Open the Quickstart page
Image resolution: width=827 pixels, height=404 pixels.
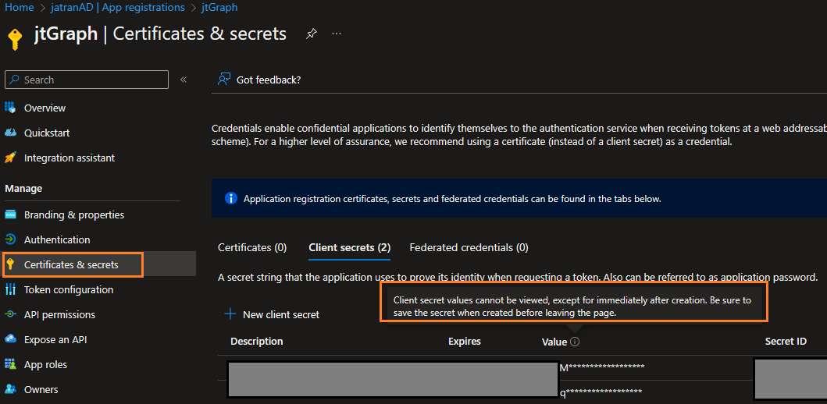click(47, 133)
